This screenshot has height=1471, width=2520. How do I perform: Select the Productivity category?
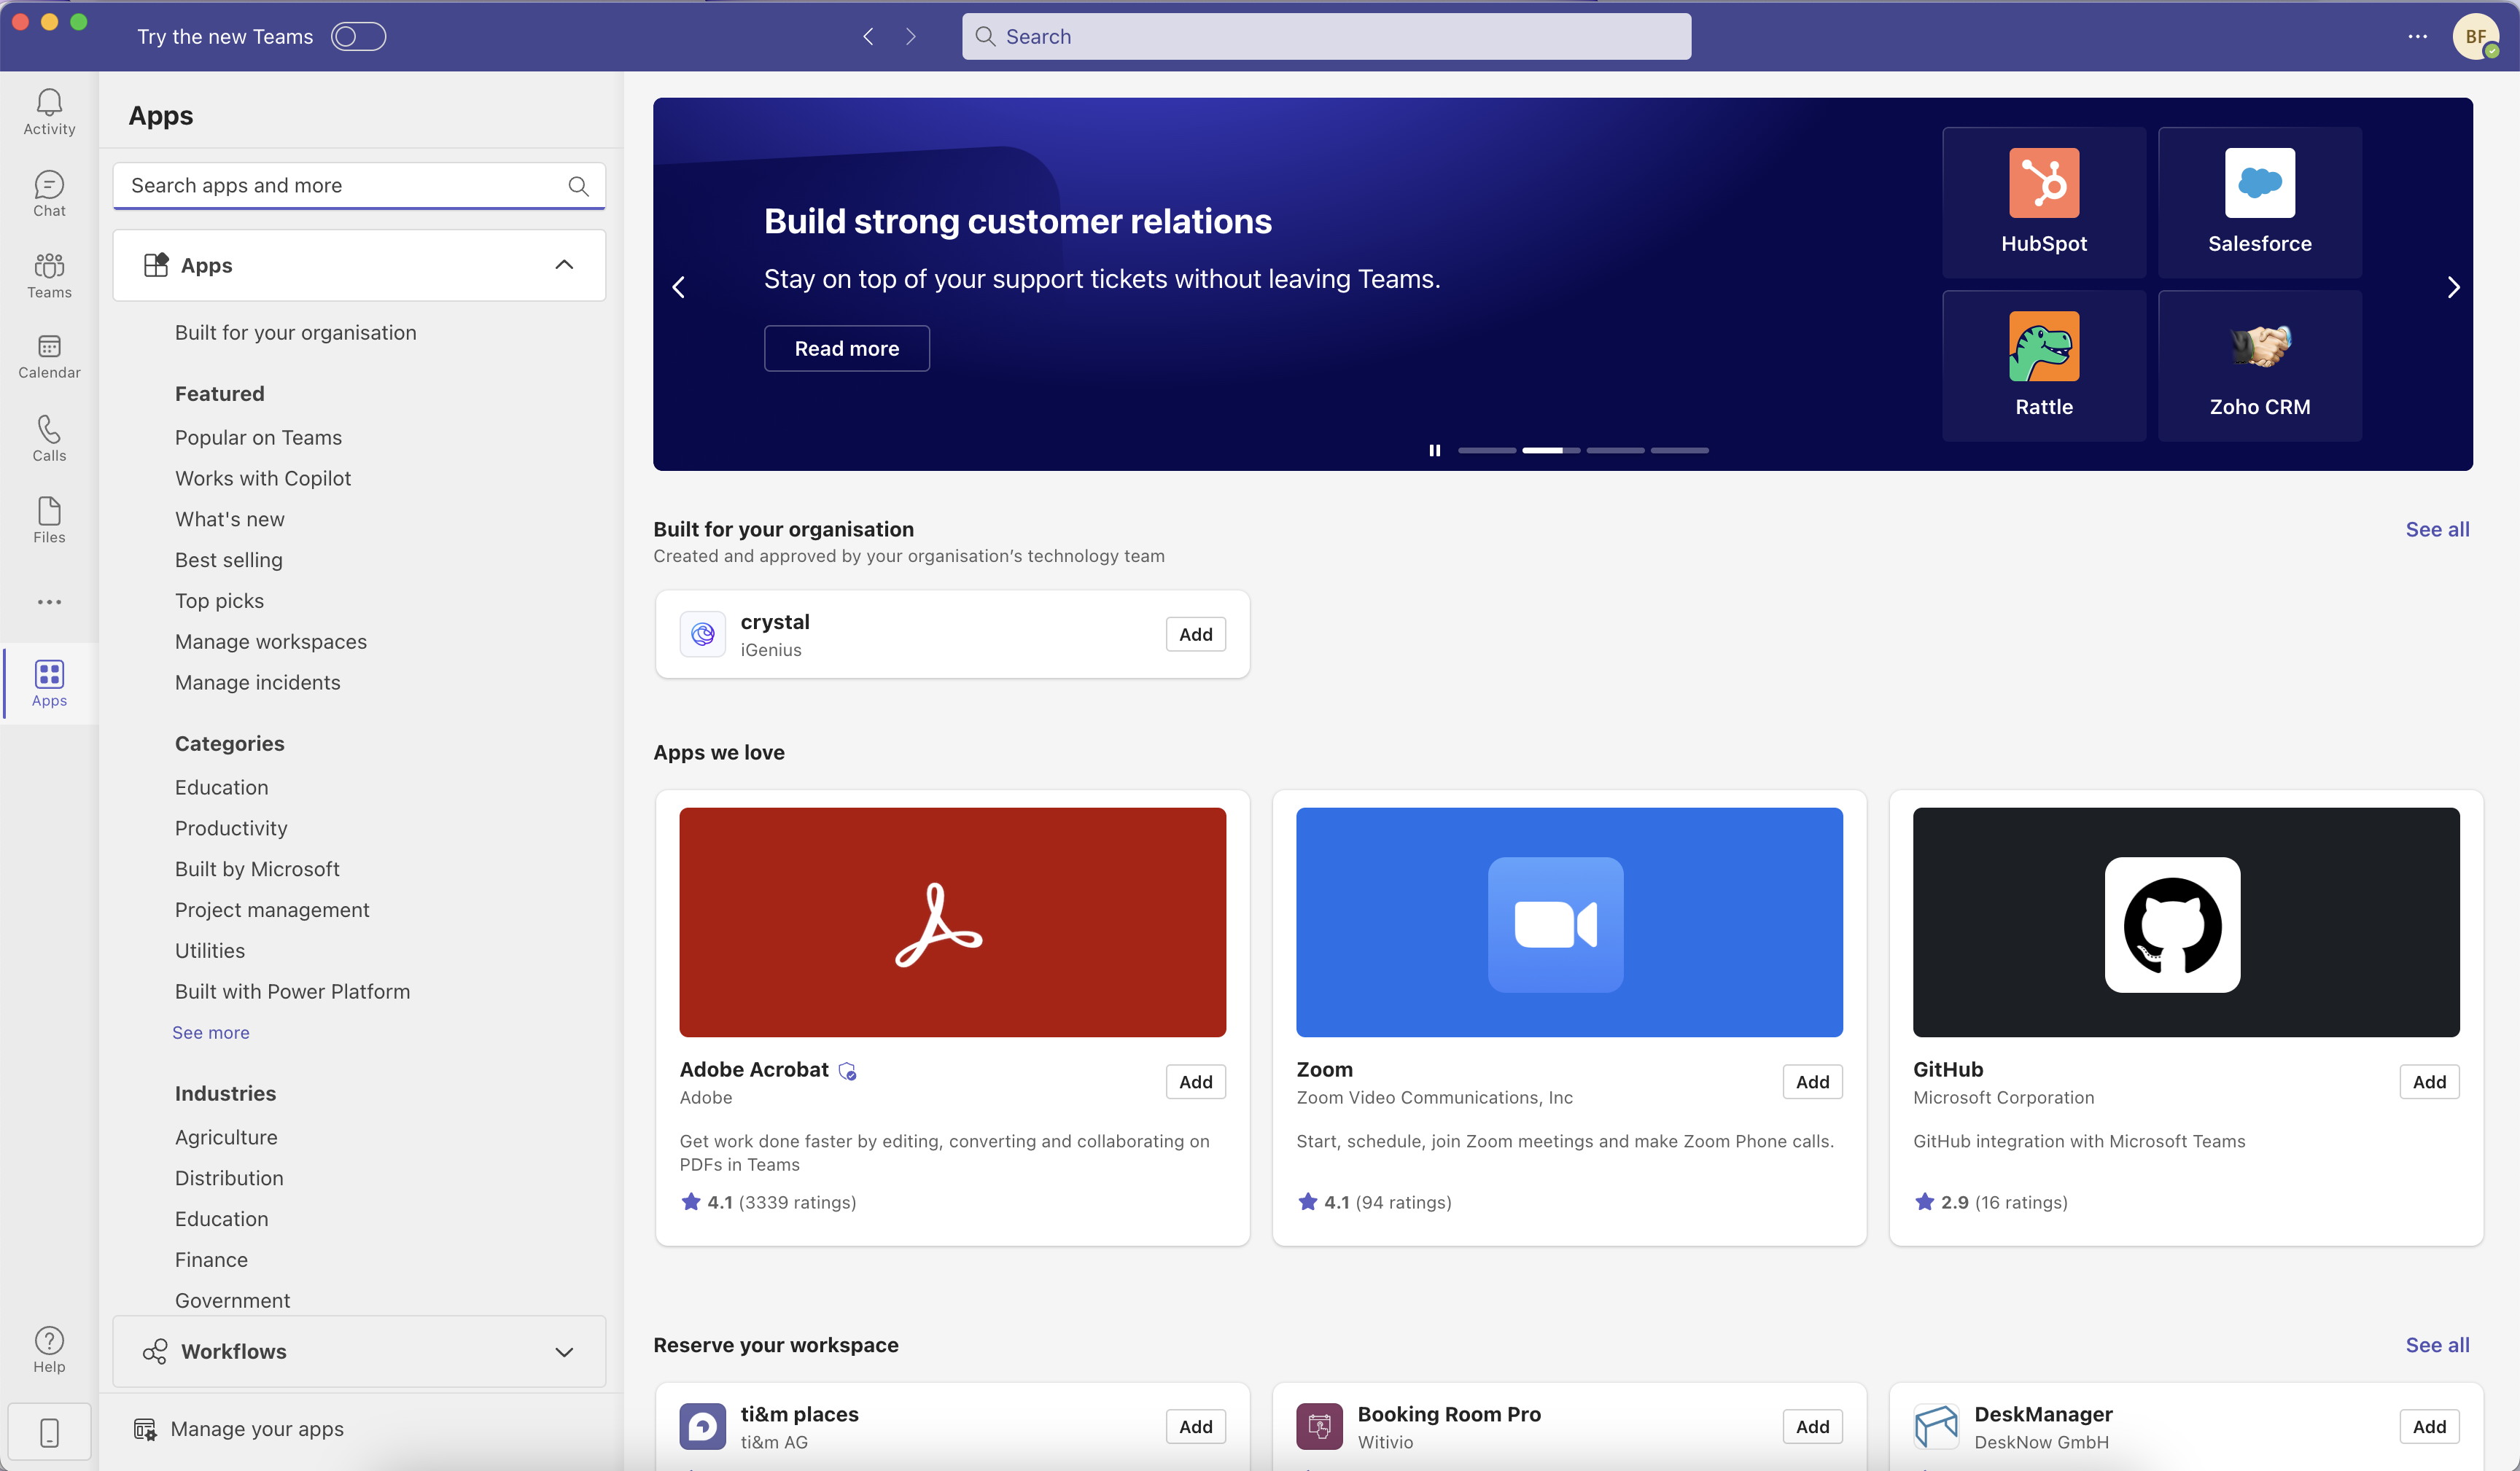coord(231,828)
